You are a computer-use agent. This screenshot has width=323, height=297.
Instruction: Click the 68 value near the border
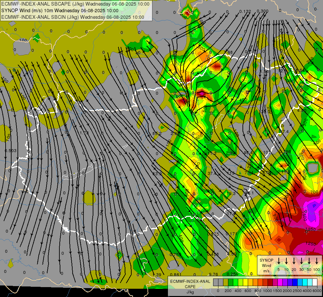[x=230, y=52]
